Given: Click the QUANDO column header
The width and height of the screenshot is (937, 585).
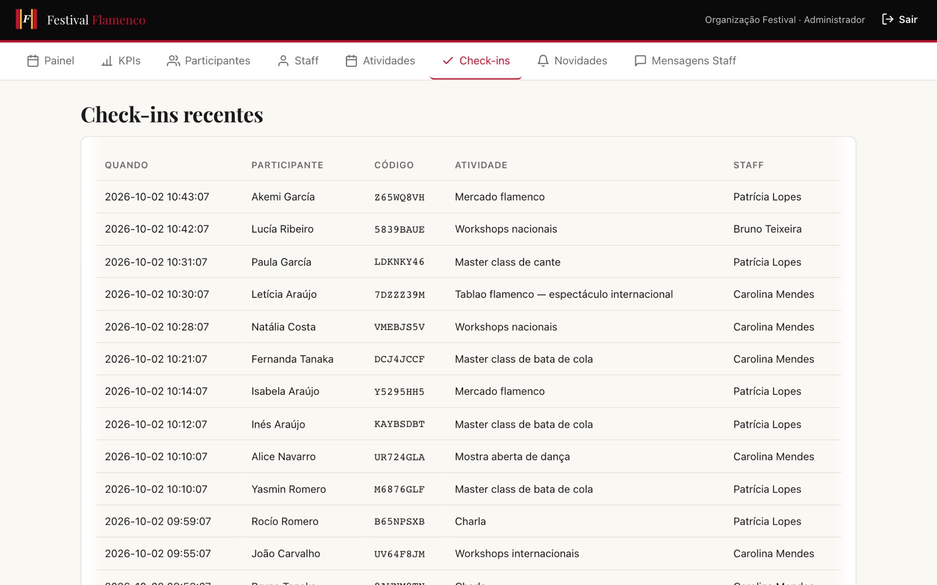Looking at the screenshot, I should [x=126, y=165].
